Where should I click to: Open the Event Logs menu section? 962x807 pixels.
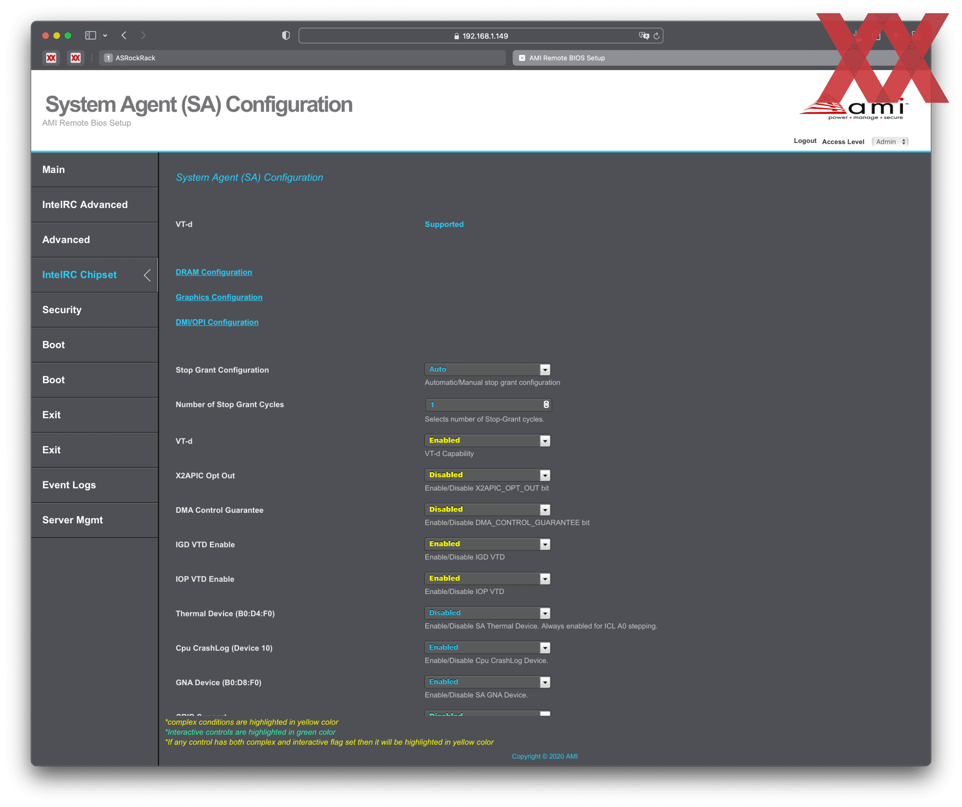(x=95, y=485)
